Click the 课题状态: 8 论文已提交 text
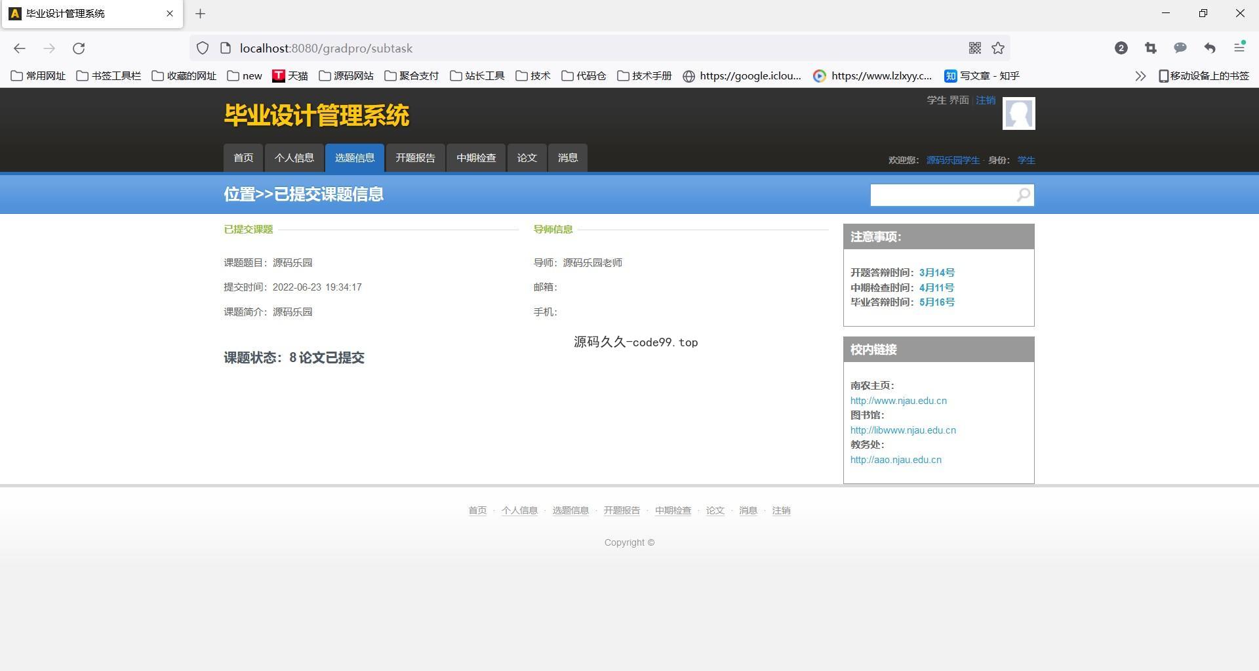This screenshot has height=671, width=1259. [x=294, y=358]
